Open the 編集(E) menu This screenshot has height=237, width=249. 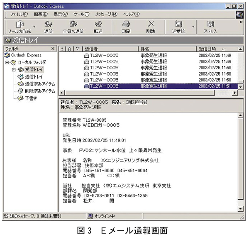click(x=40, y=14)
